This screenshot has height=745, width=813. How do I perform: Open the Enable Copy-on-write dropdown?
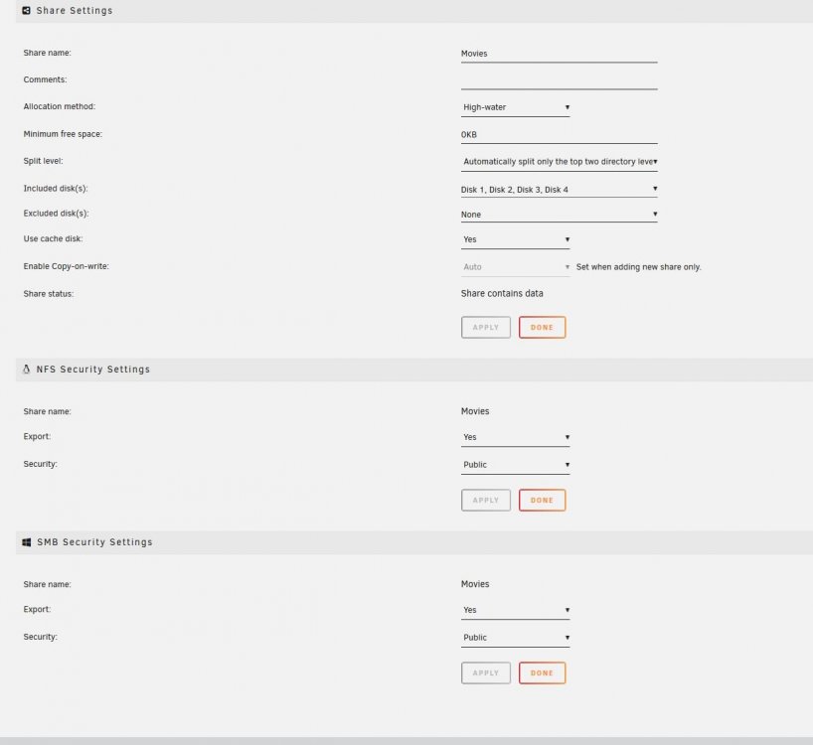click(x=516, y=267)
